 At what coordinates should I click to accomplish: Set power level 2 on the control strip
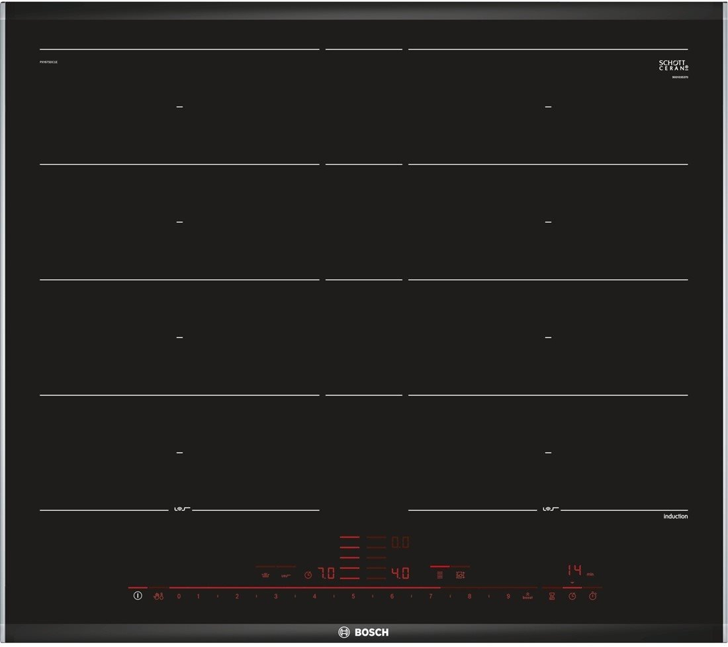tap(237, 597)
